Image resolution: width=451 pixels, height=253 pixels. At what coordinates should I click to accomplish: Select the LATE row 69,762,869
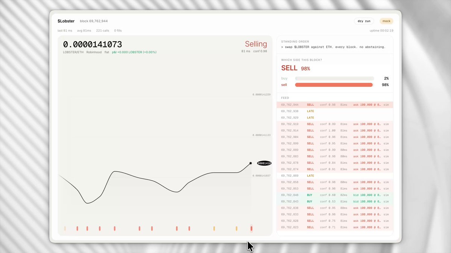coord(335,176)
